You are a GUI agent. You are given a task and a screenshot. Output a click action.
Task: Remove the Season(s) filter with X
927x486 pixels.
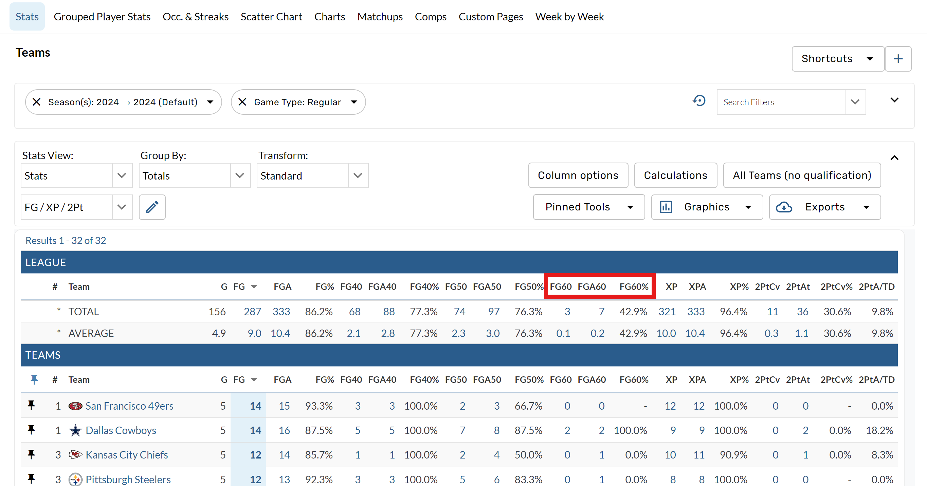[x=36, y=102]
